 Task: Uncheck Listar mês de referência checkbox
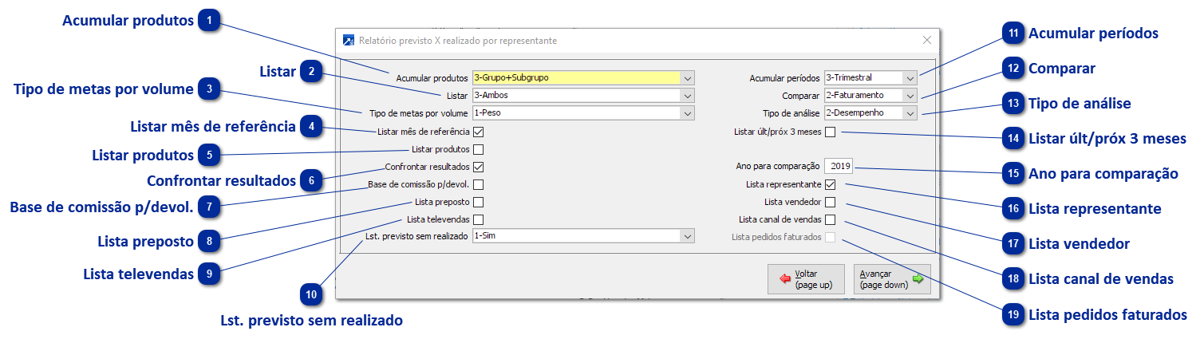478,132
